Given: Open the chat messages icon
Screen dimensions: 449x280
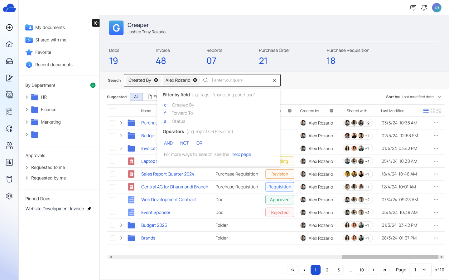Looking at the screenshot, I should (x=413, y=8).
